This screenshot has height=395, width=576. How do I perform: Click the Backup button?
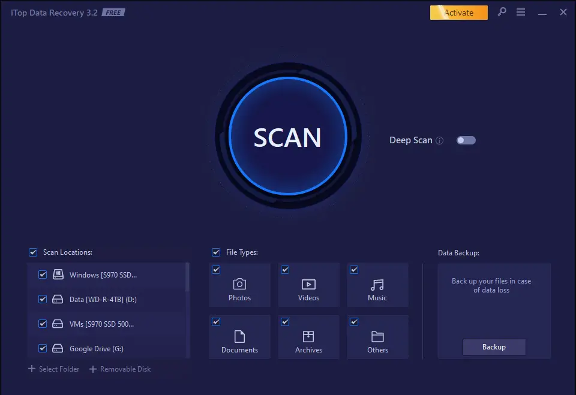tap(494, 347)
